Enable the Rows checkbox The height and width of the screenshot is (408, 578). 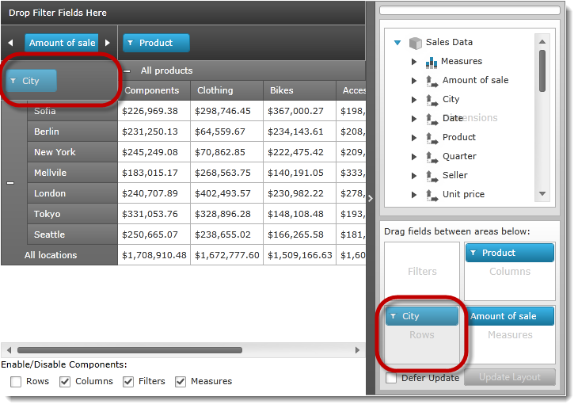16,382
